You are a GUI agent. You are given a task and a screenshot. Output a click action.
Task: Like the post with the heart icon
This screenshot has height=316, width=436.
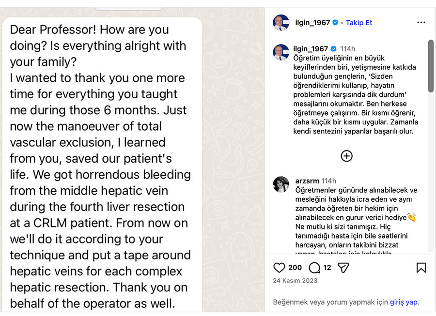coord(280,268)
